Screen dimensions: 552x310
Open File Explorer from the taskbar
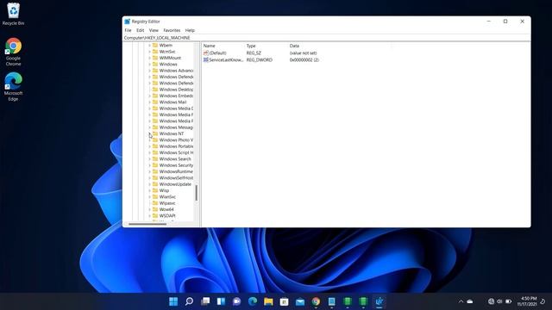coord(268,301)
